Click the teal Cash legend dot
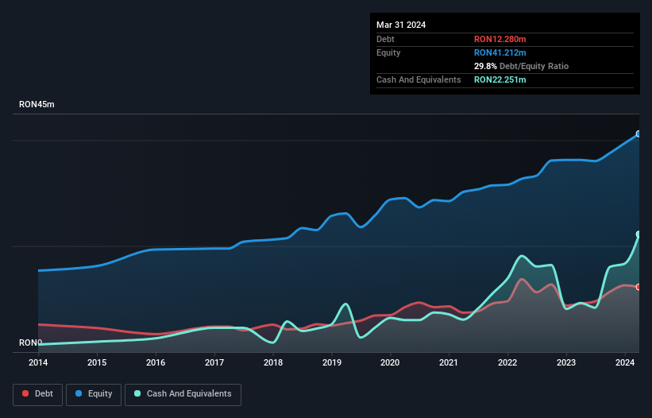Viewport: 652px width, 418px height. (137, 393)
